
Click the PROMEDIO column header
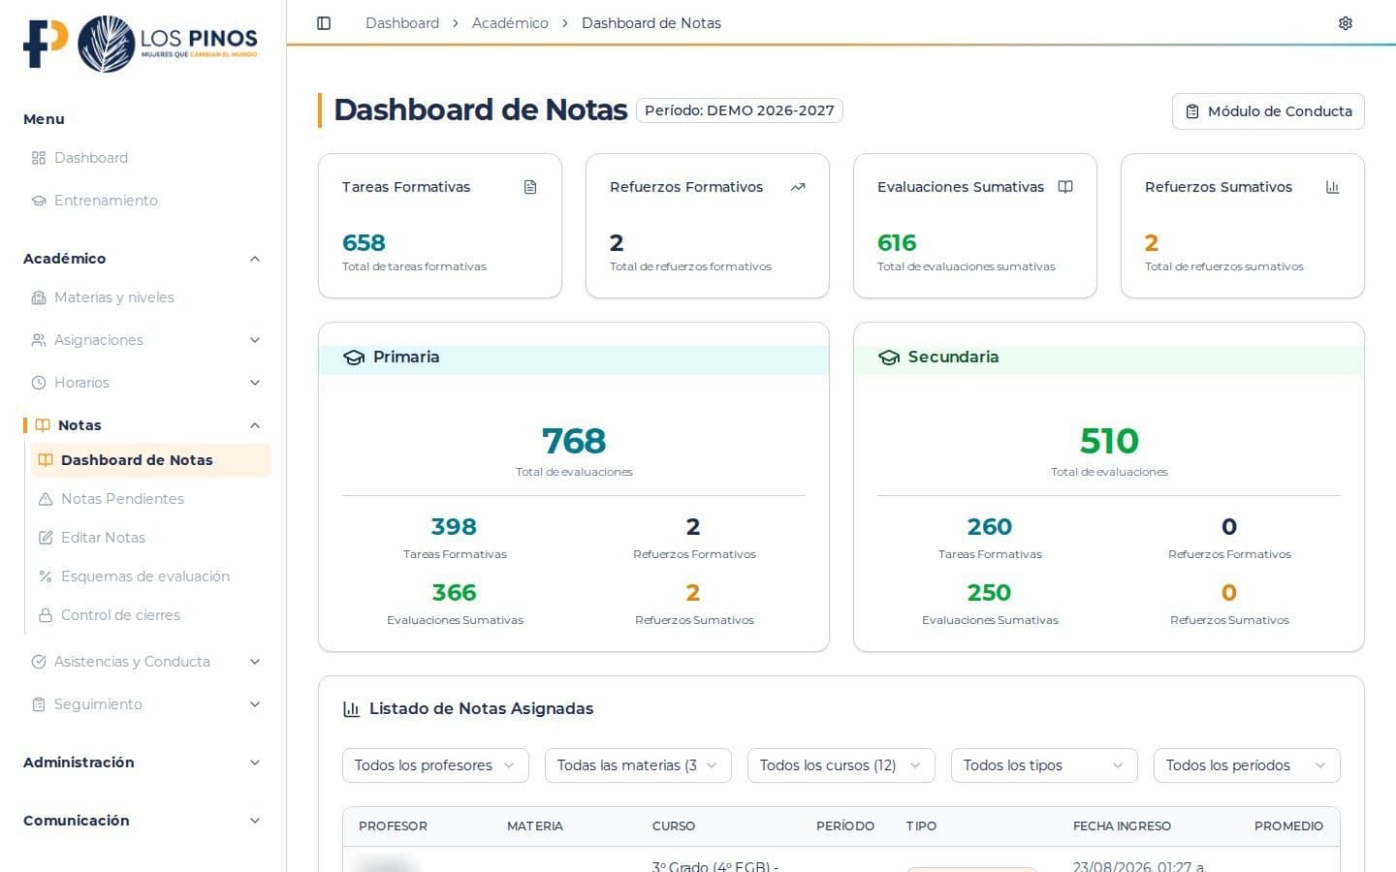(x=1288, y=826)
